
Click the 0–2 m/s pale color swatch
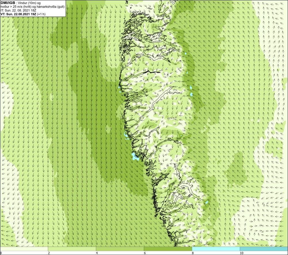point(24,249)
